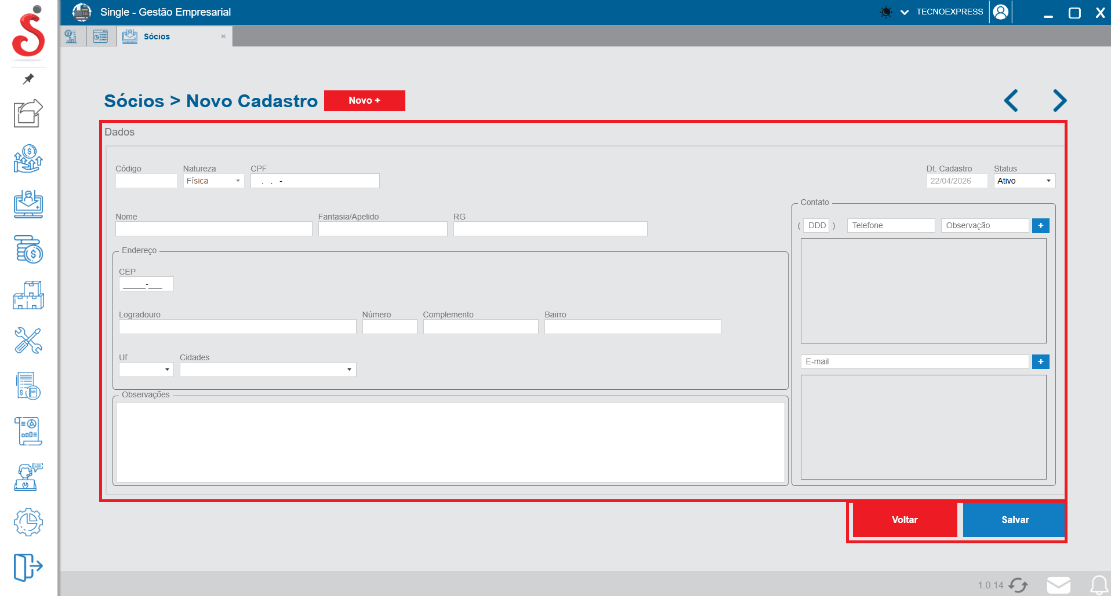Image resolution: width=1111 pixels, height=596 pixels.
Task: Click the pin icon in the sidebar
Action: click(28, 79)
